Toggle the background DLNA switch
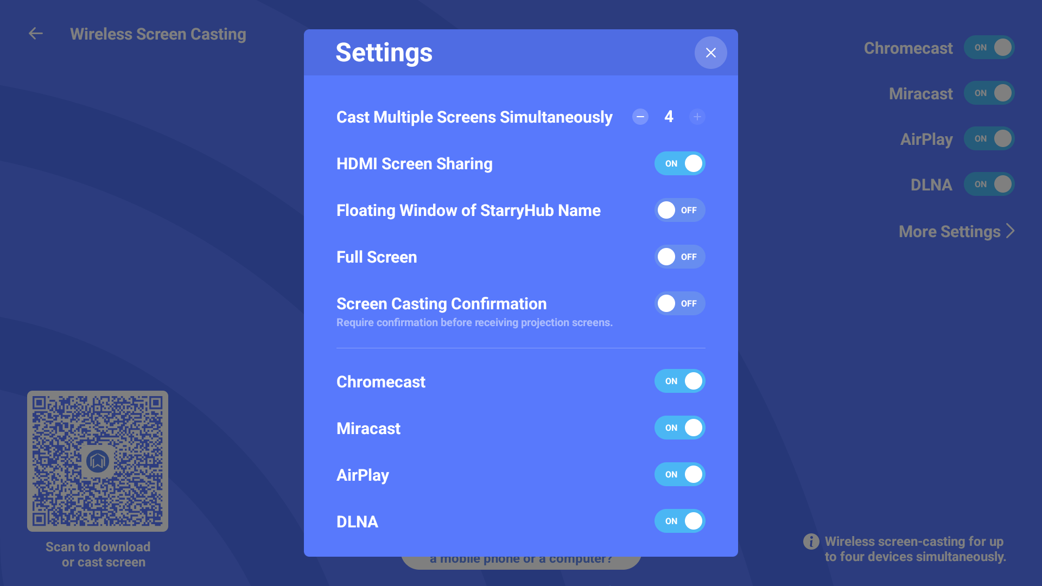Screen dimensions: 1042x586 pos(989,184)
